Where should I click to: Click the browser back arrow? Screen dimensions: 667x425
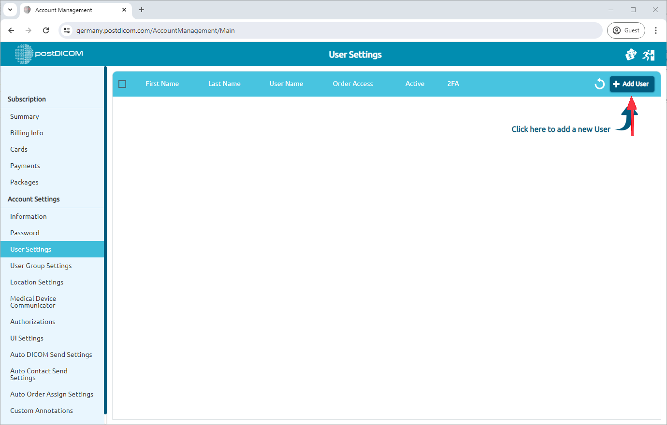(x=11, y=30)
